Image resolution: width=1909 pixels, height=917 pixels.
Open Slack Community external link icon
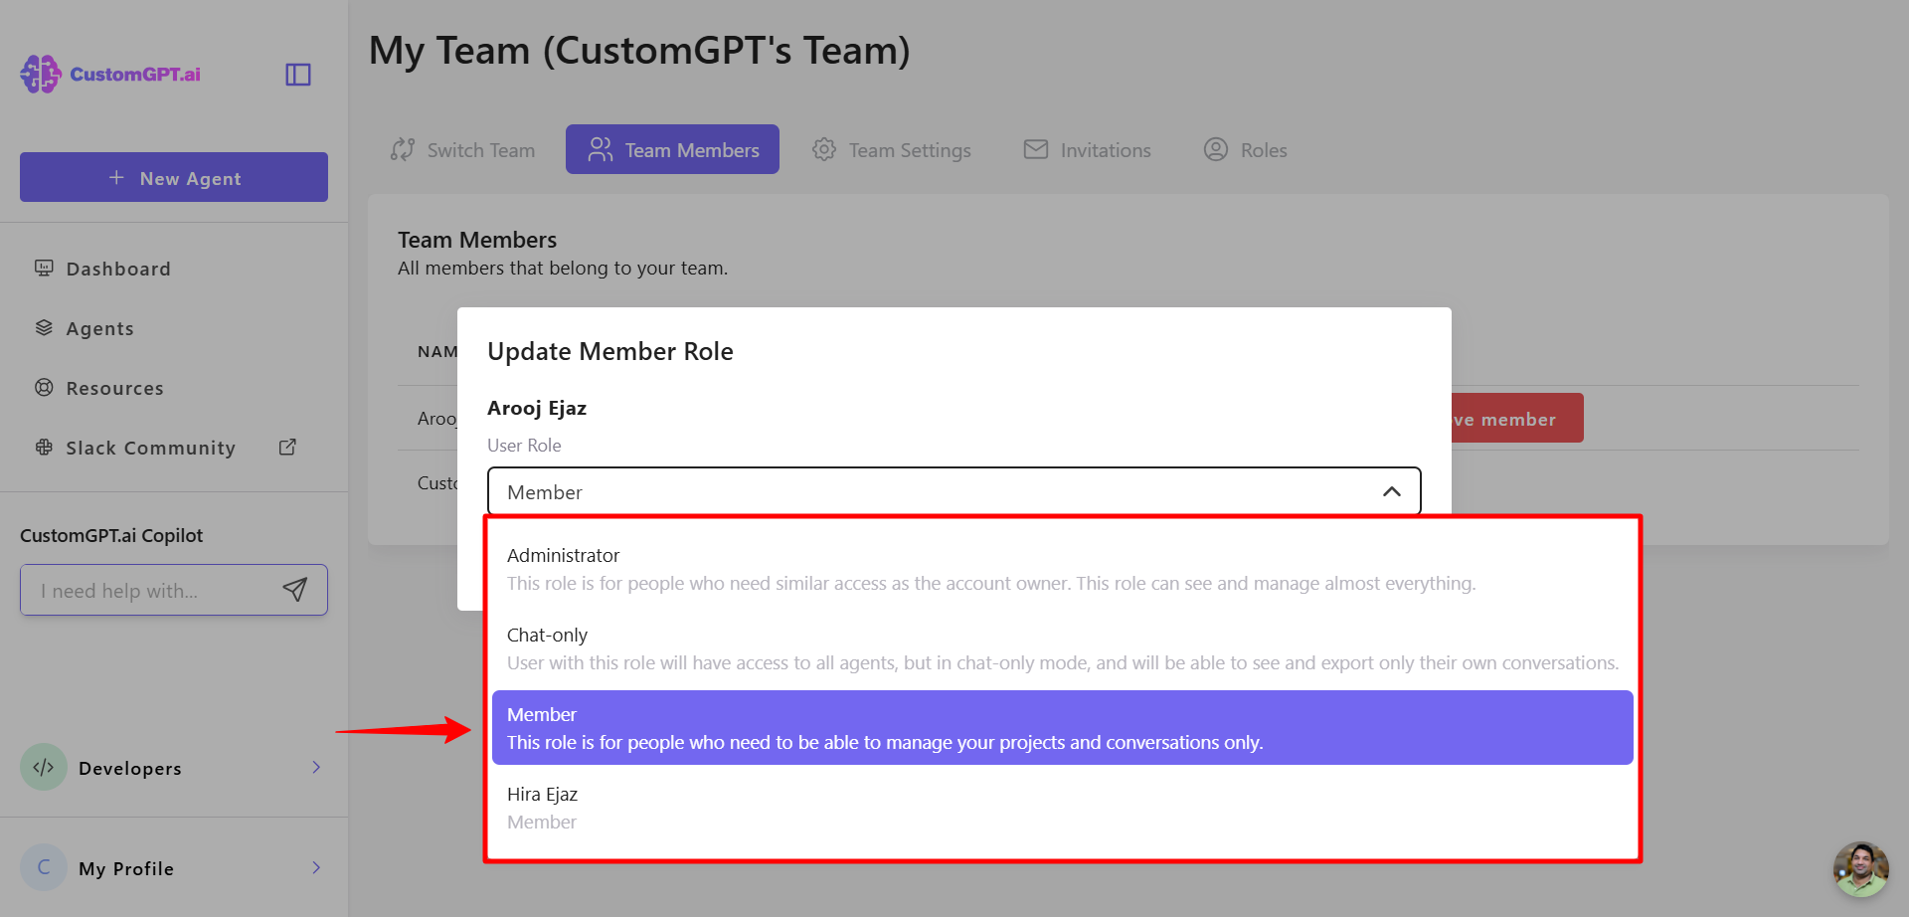click(x=287, y=447)
